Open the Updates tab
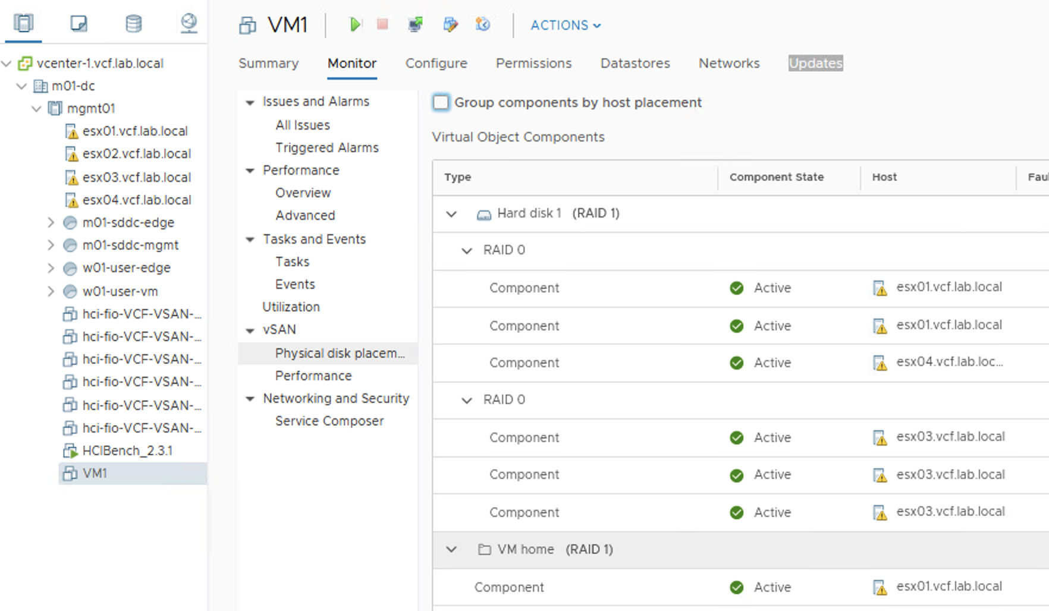The image size is (1049, 611). click(816, 63)
